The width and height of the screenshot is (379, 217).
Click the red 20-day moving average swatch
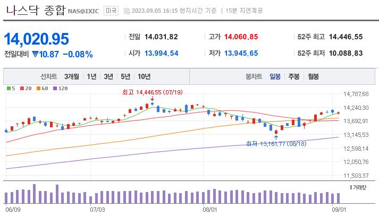pos(22,89)
